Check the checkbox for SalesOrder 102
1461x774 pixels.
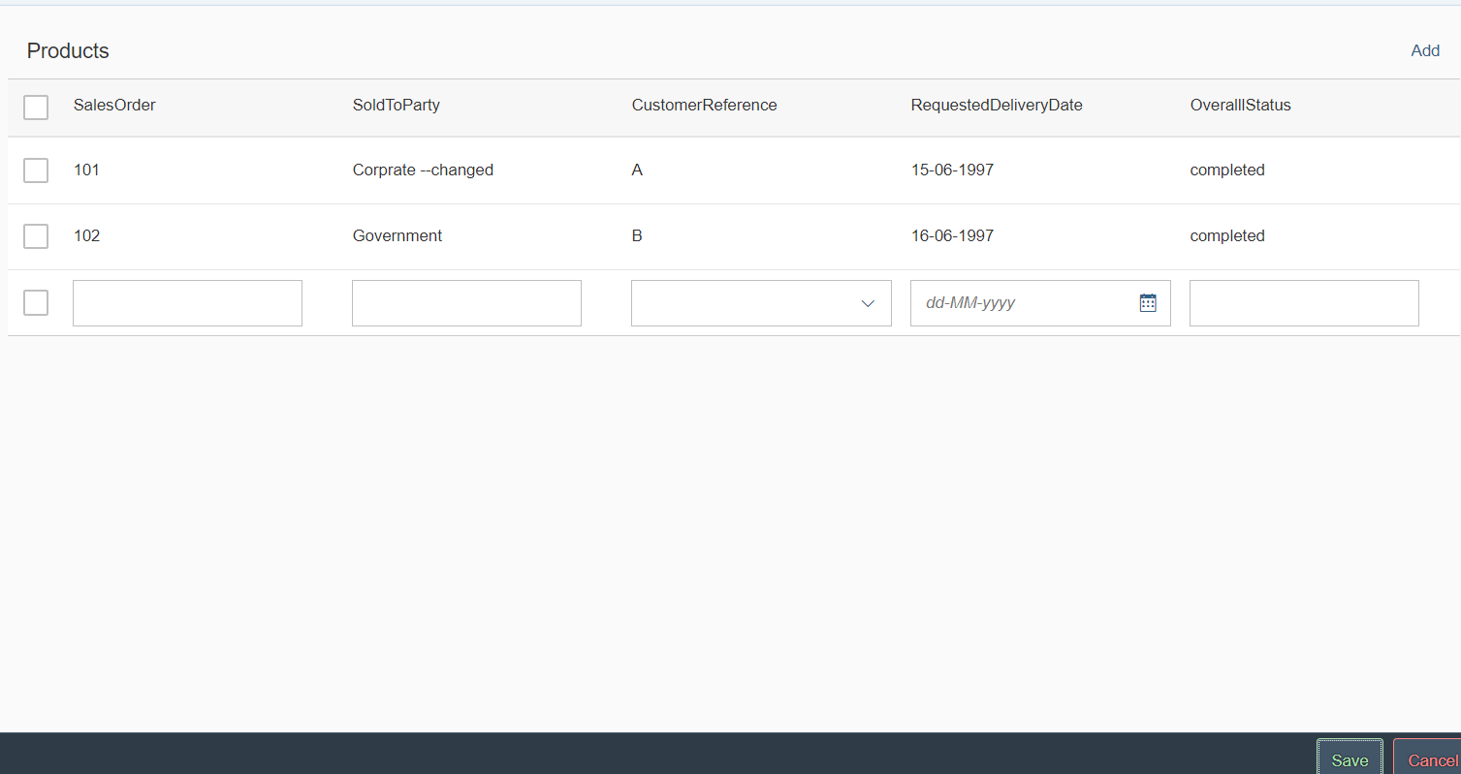tap(36, 235)
